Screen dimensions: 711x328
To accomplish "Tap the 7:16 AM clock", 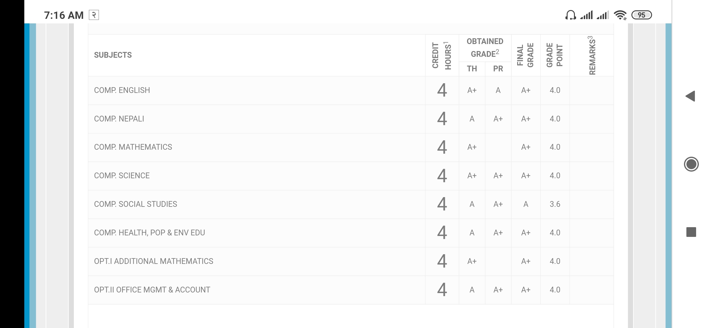I will point(64,15).
